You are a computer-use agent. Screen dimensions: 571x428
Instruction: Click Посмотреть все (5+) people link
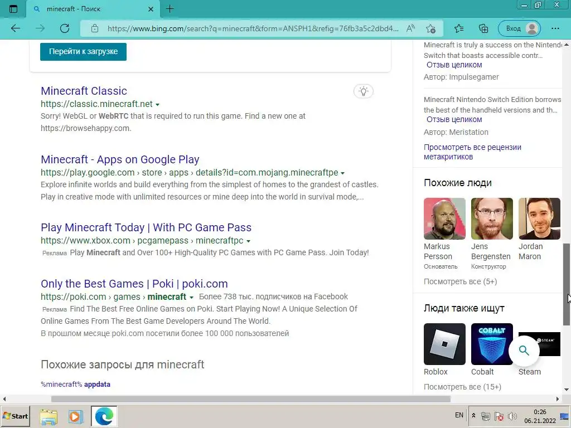pos(460,281)
